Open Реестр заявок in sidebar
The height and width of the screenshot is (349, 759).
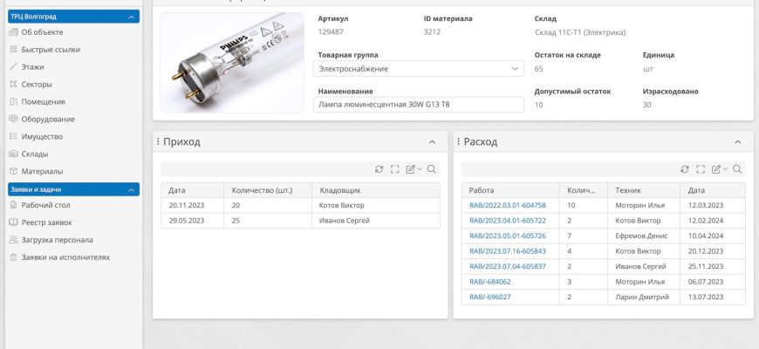click(x=46, y=222)
